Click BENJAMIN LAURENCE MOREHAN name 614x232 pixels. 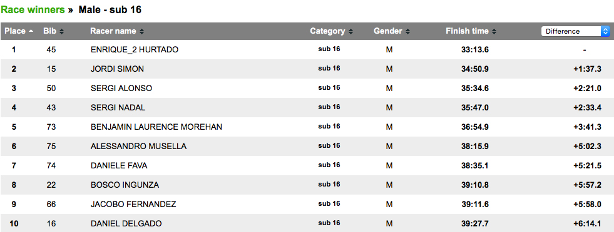156,127
